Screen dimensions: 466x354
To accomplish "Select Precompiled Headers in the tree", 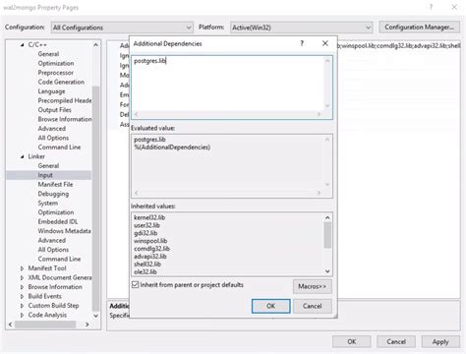I will [x=65, y=100].
